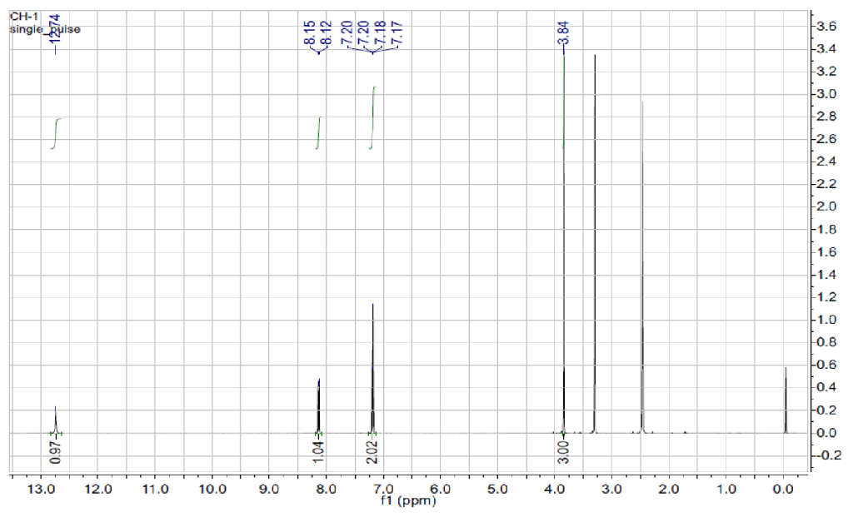Select the 2.02 integral value

pyautogui.click(x=372, y=455)
